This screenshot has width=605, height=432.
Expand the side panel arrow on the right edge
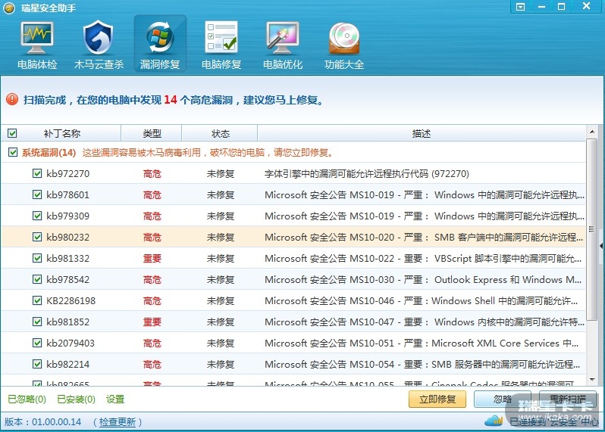coord(601,246)
